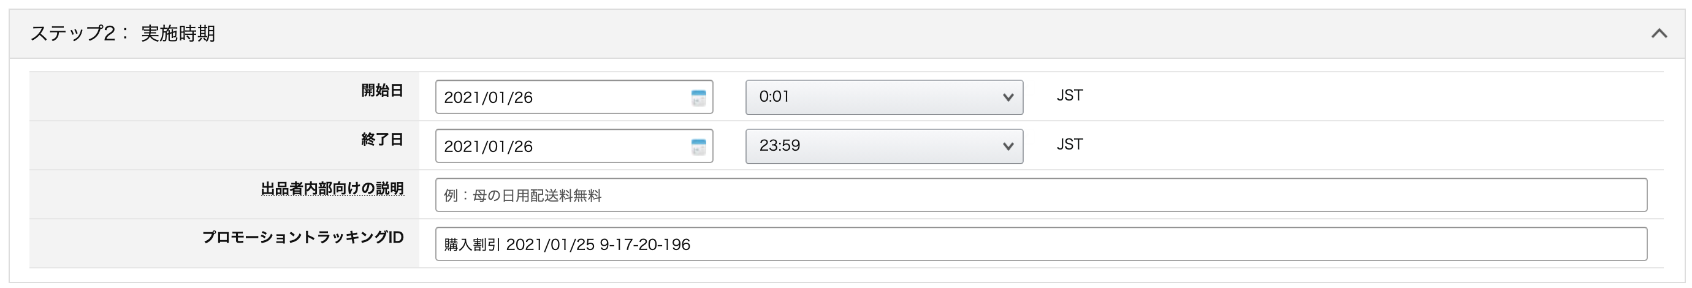Focus the 開始日 date input field
This screenshot has height=288, width=1692.
coord(574,97)
